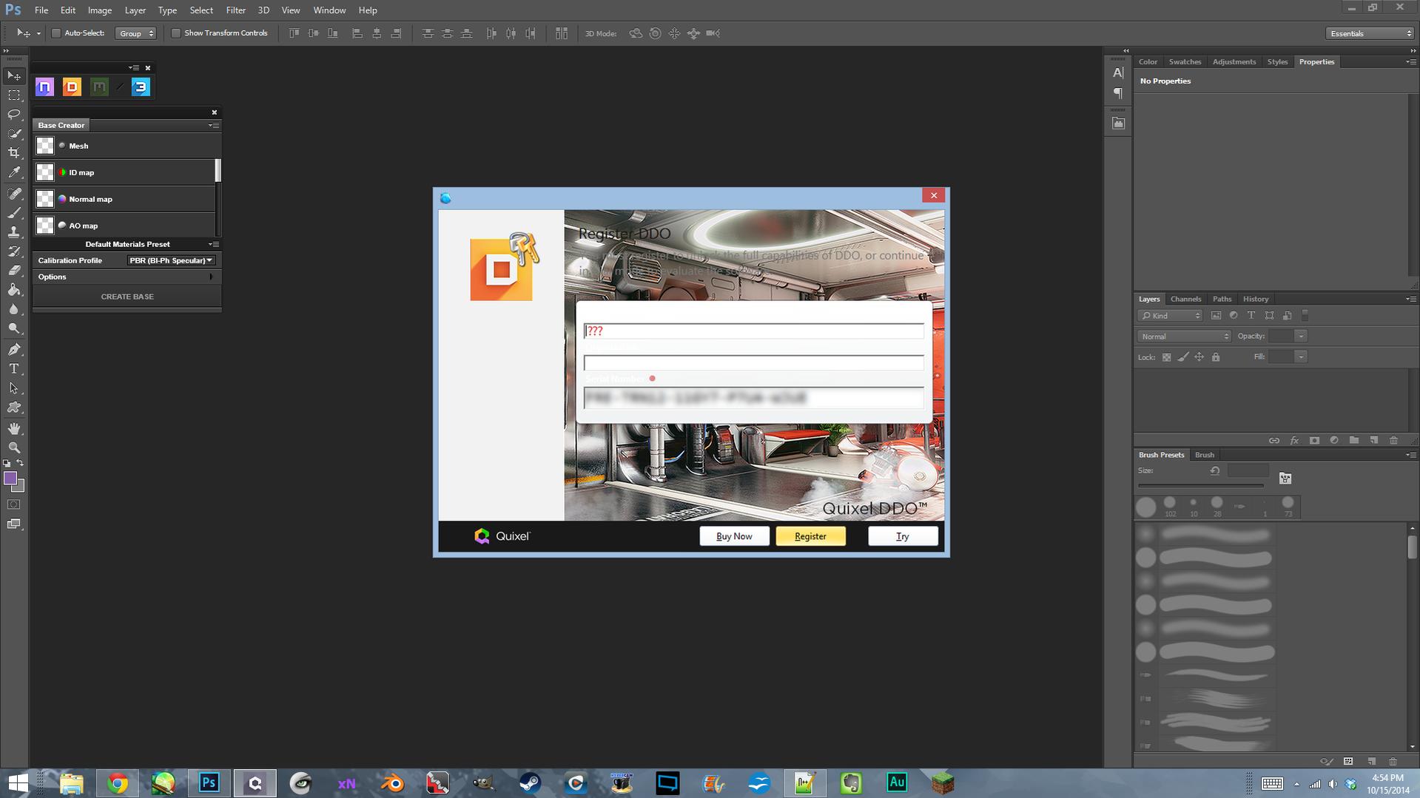Select the Eyedropper tool
This screenshot has width=1420, height=798.
tap(14, 172)
